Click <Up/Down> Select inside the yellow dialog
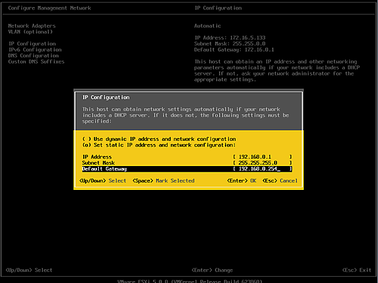The height and width of the screenshot is (283, 378). (x=103, y=180)
